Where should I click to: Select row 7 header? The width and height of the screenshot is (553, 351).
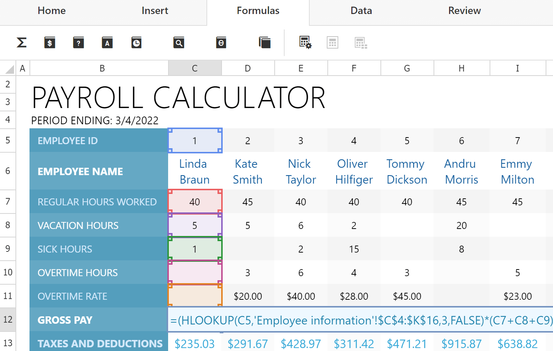8,202
